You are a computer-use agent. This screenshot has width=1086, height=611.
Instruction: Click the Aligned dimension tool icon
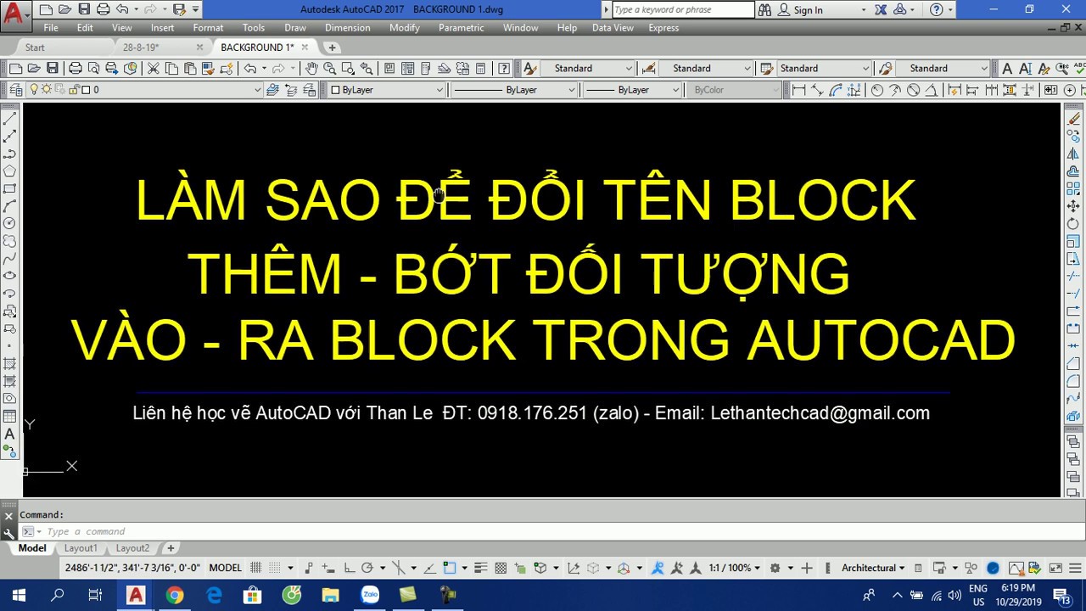[x=817, y=89]
